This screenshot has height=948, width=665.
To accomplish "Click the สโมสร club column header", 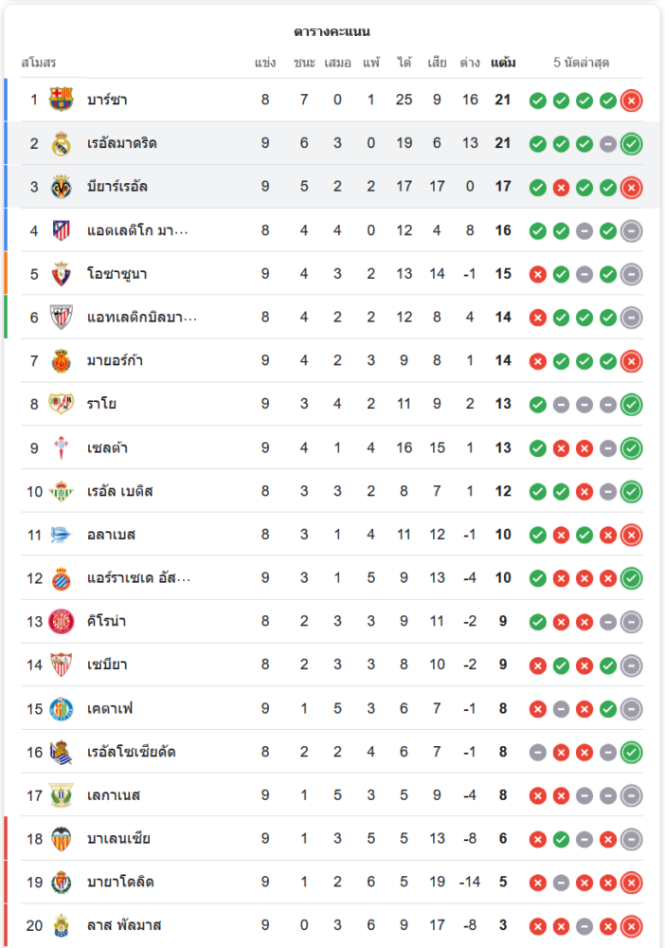I will point(39,64).
